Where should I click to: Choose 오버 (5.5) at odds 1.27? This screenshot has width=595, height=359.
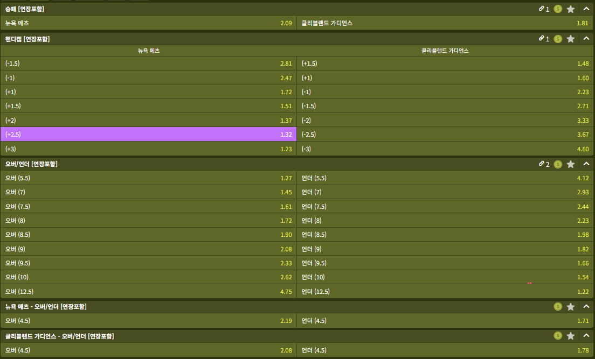click(x=148, y=178)
